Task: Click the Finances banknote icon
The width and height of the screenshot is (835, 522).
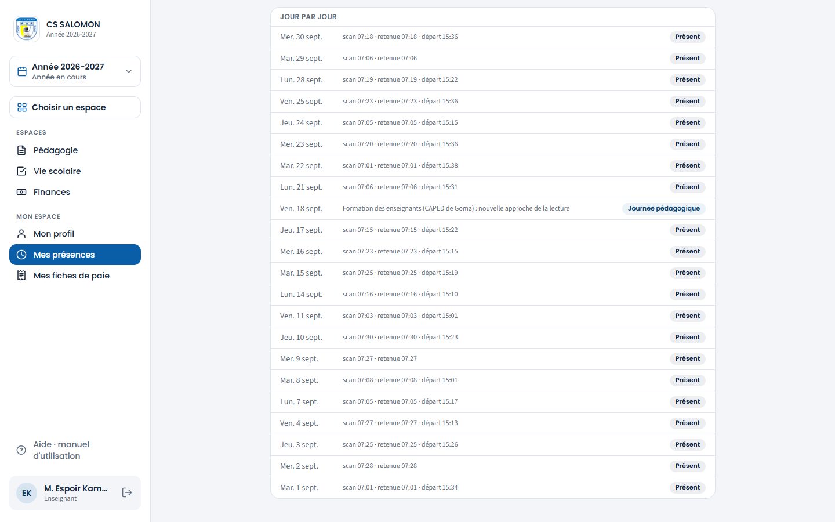Action: pyautogui.click(x=21, y=192)
